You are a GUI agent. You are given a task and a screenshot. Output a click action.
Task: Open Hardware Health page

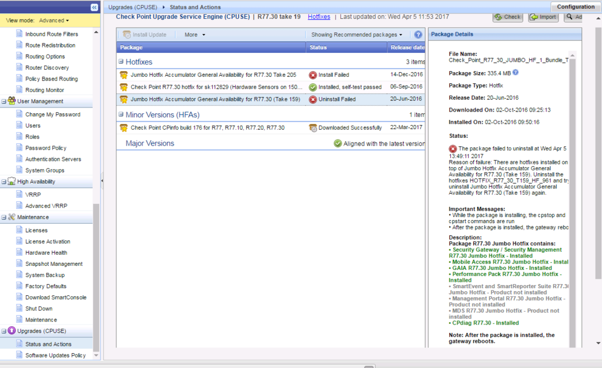pyautogui.click(x=46, y=252)
